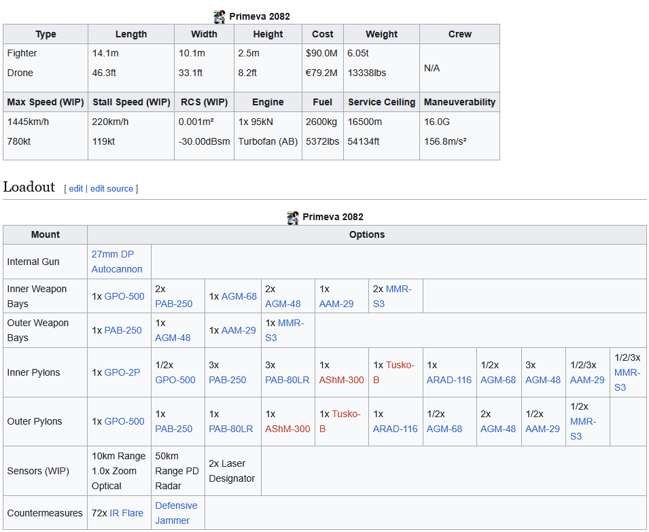The height and width of the screenshot is (532, 649).
Task: Click the Stall Speed (WIP) column header
Action: 131,102
